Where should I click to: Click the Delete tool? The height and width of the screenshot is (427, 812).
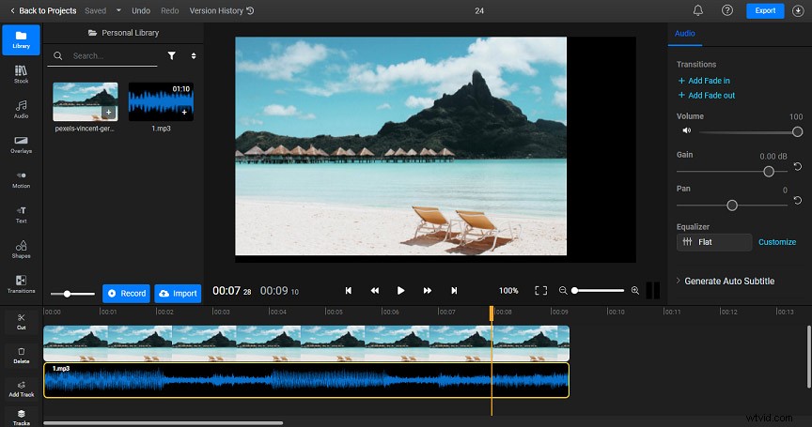click(x=22, y=355)
